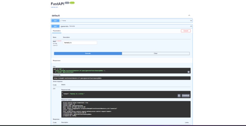246x126 pixels.
Task: Focus the text query input field
Action: (80, 43)
